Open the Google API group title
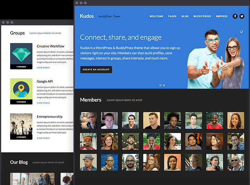The width and height of the screenshot is (250, 185). coord(45,81)
